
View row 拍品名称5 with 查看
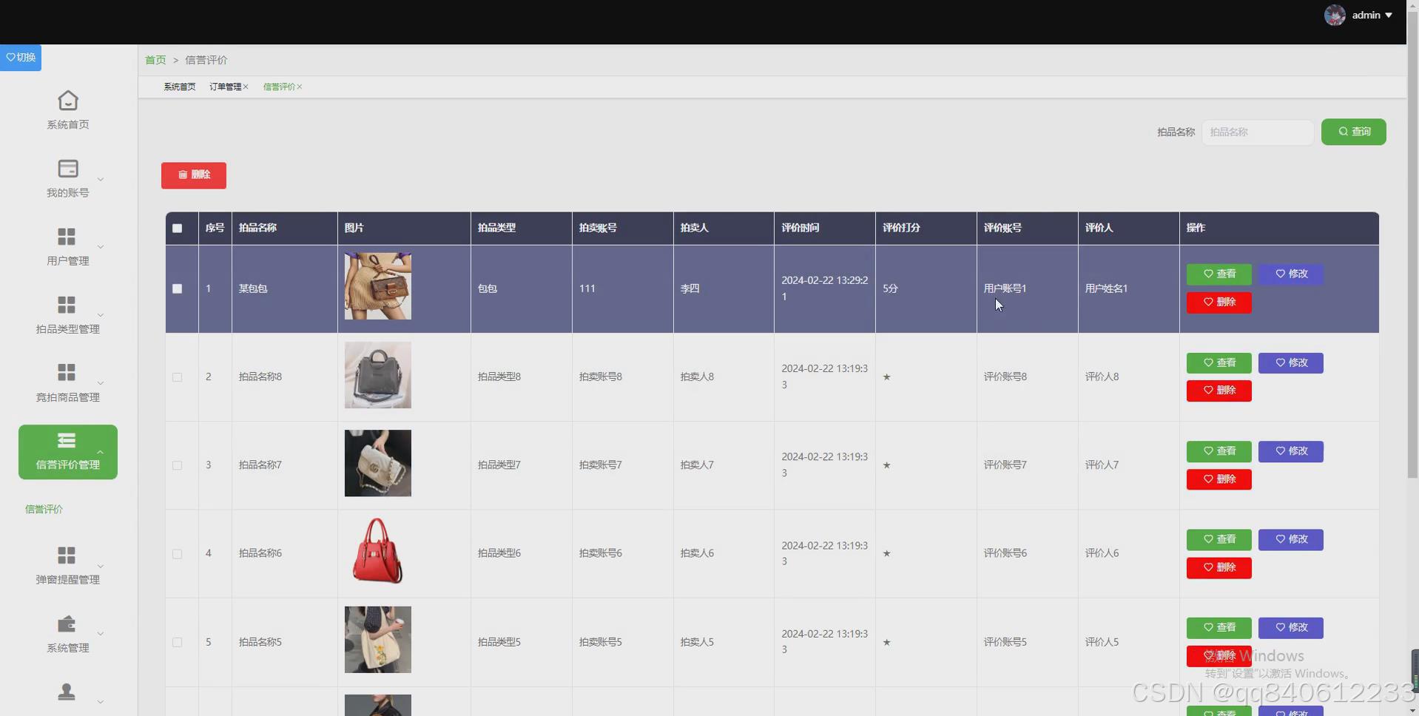1219,627
